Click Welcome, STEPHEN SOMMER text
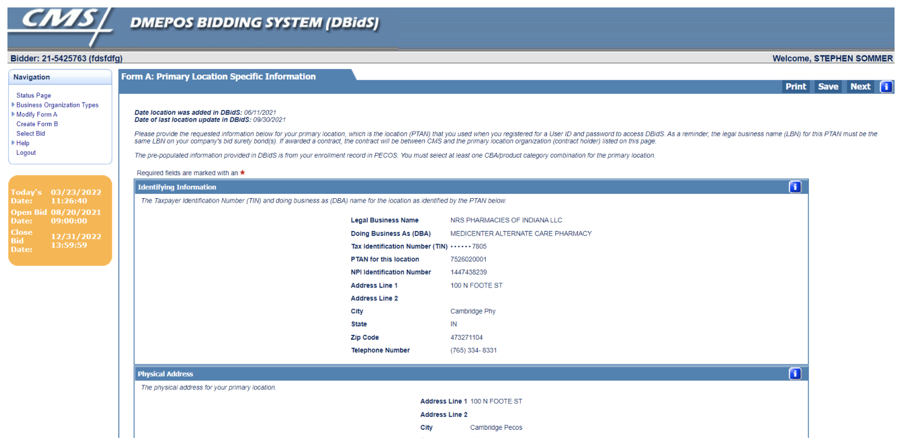 pos(832,58)
